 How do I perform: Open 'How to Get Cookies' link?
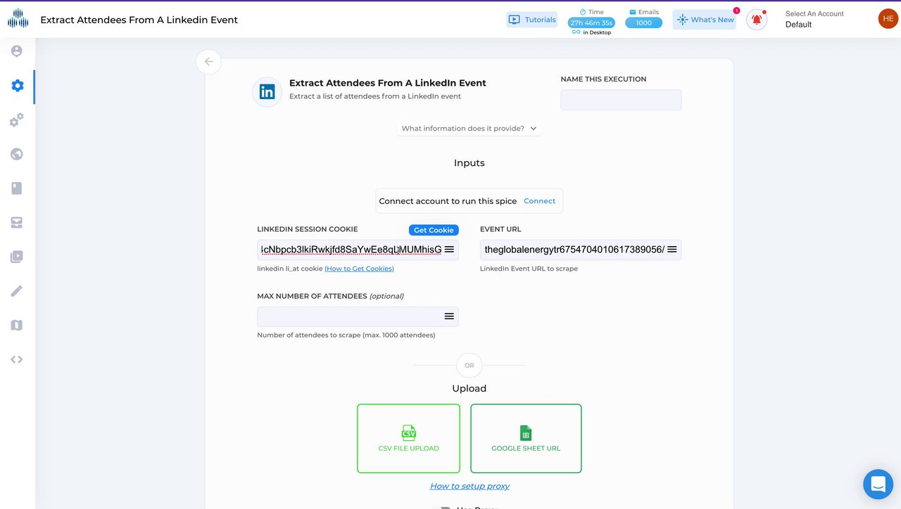click(359, 269)
